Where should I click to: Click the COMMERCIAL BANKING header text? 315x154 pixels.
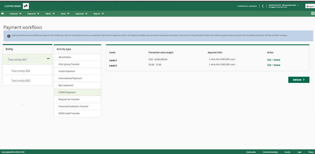click(247, 6)
